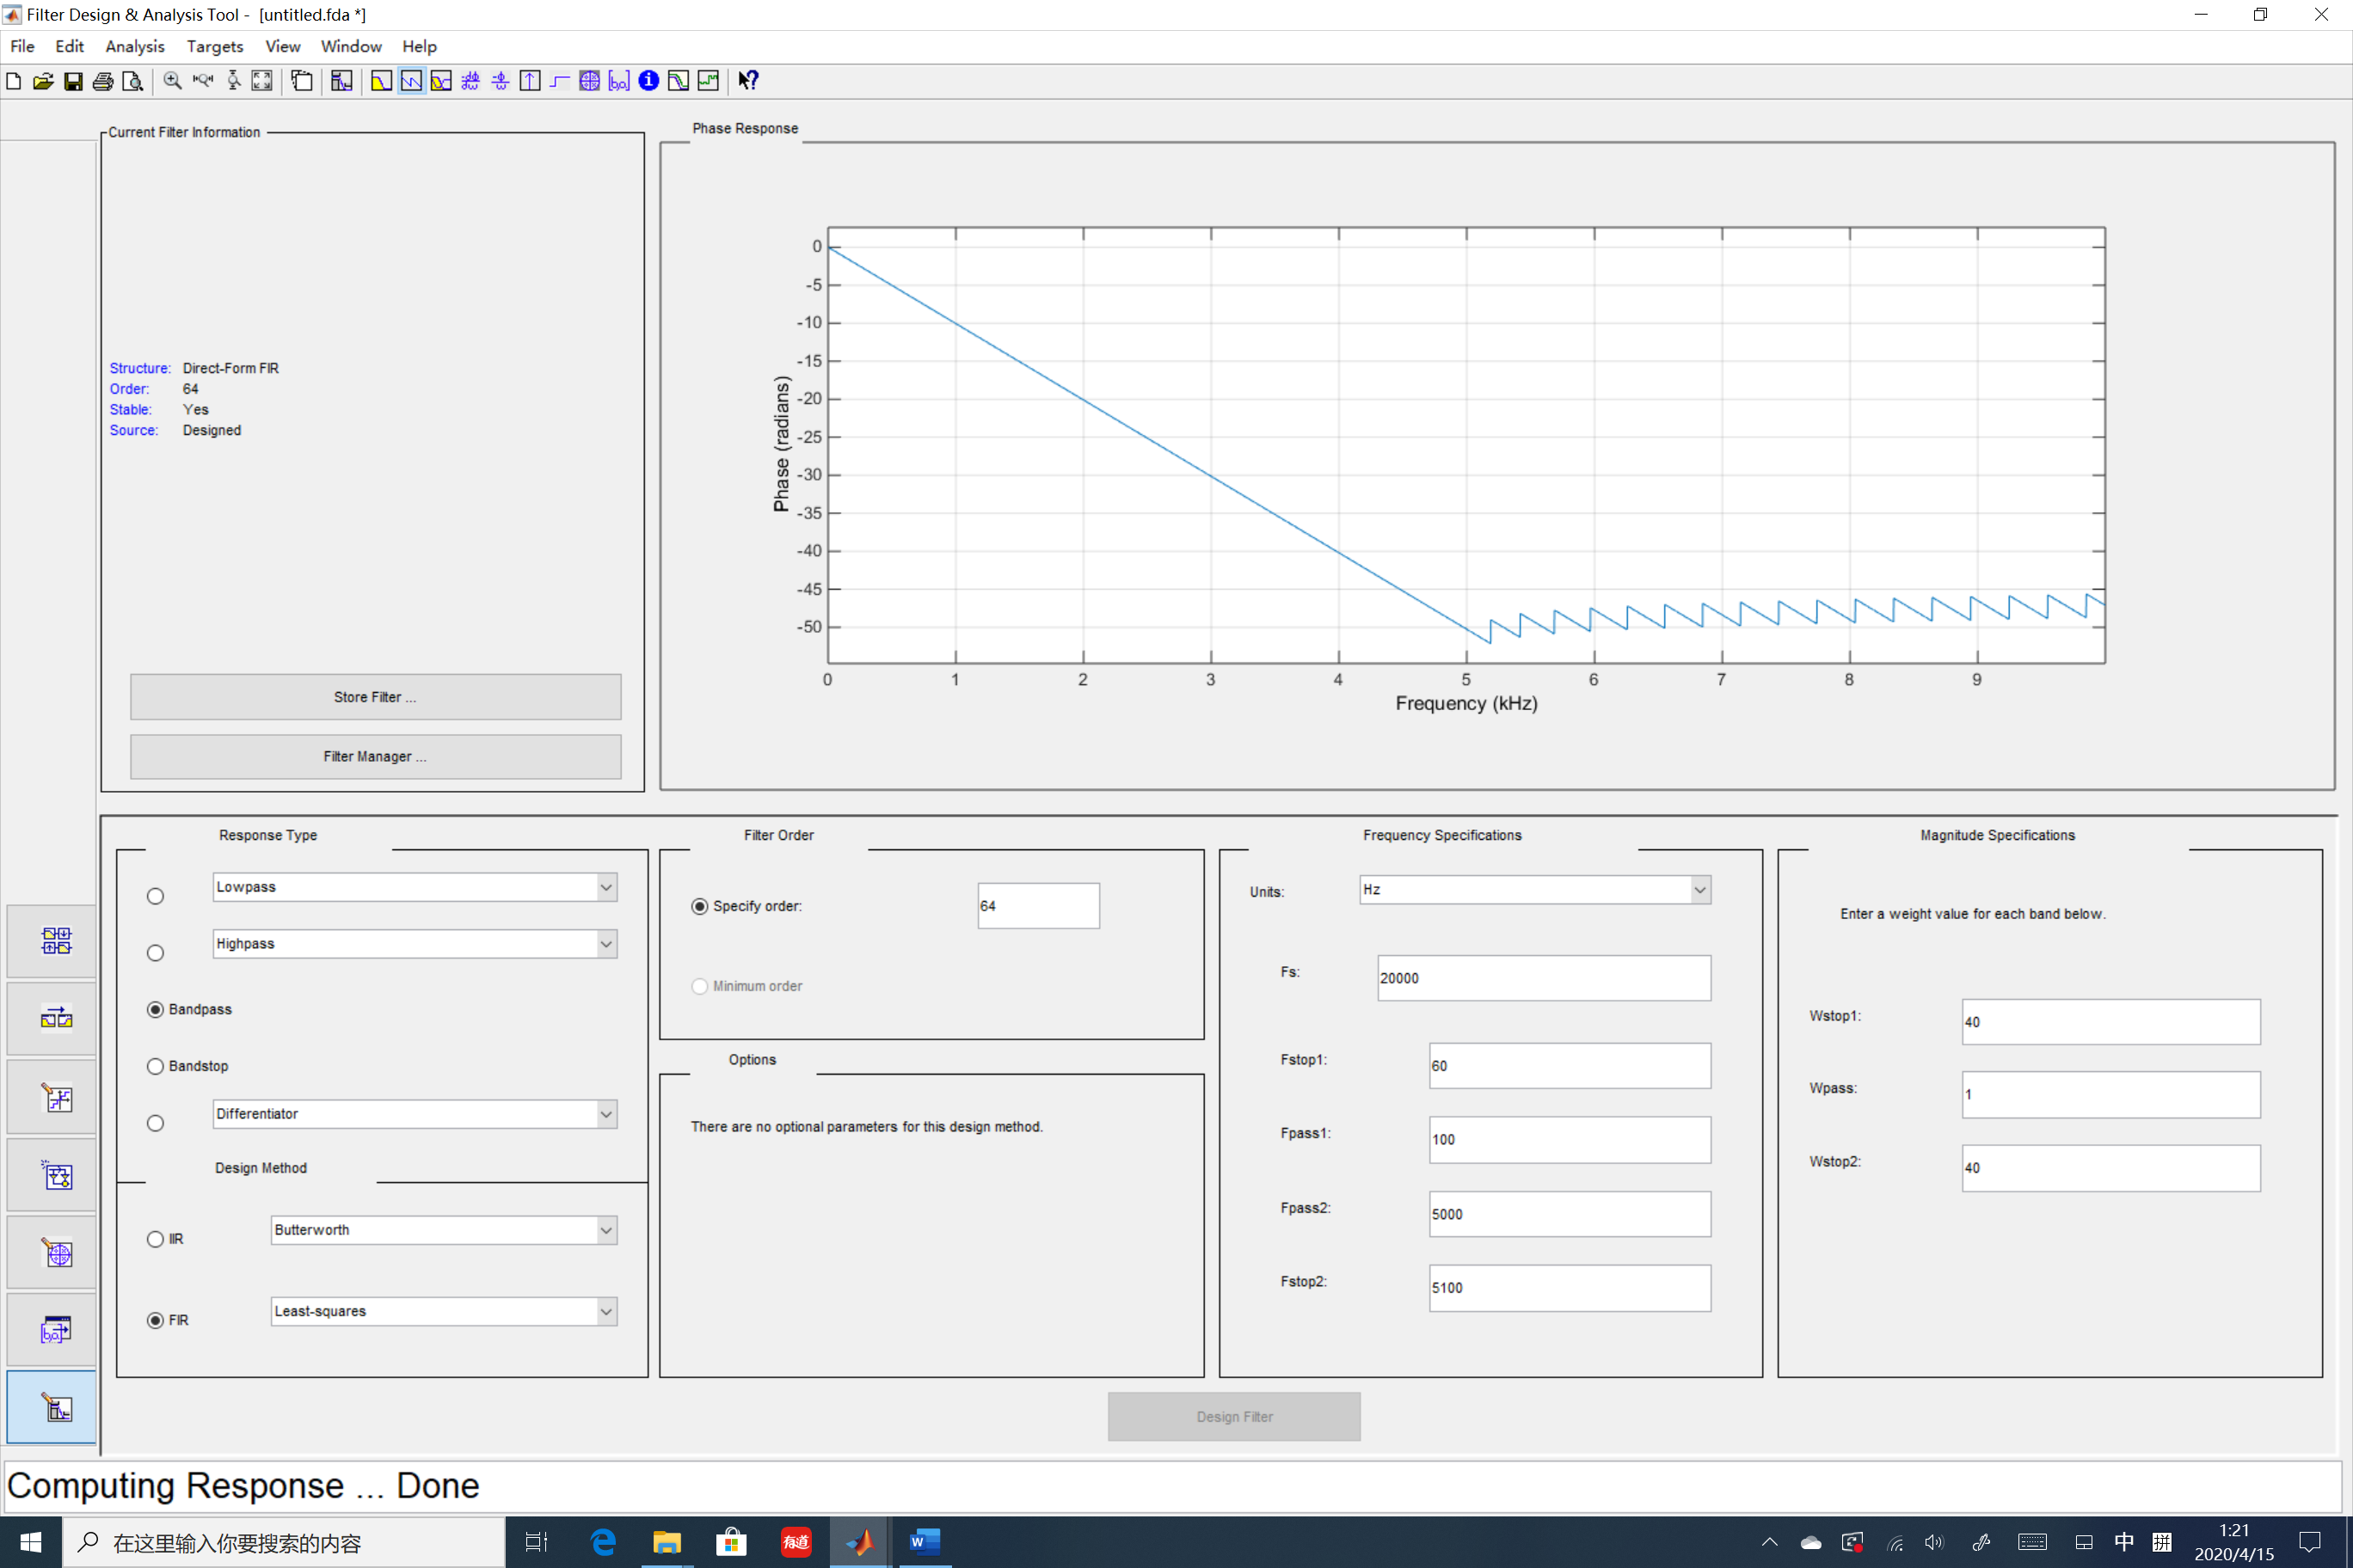Expand the Highpass response type dropdown
Image resolution: width=2353 pixels, height=1568 pixels.
point(605,943)
